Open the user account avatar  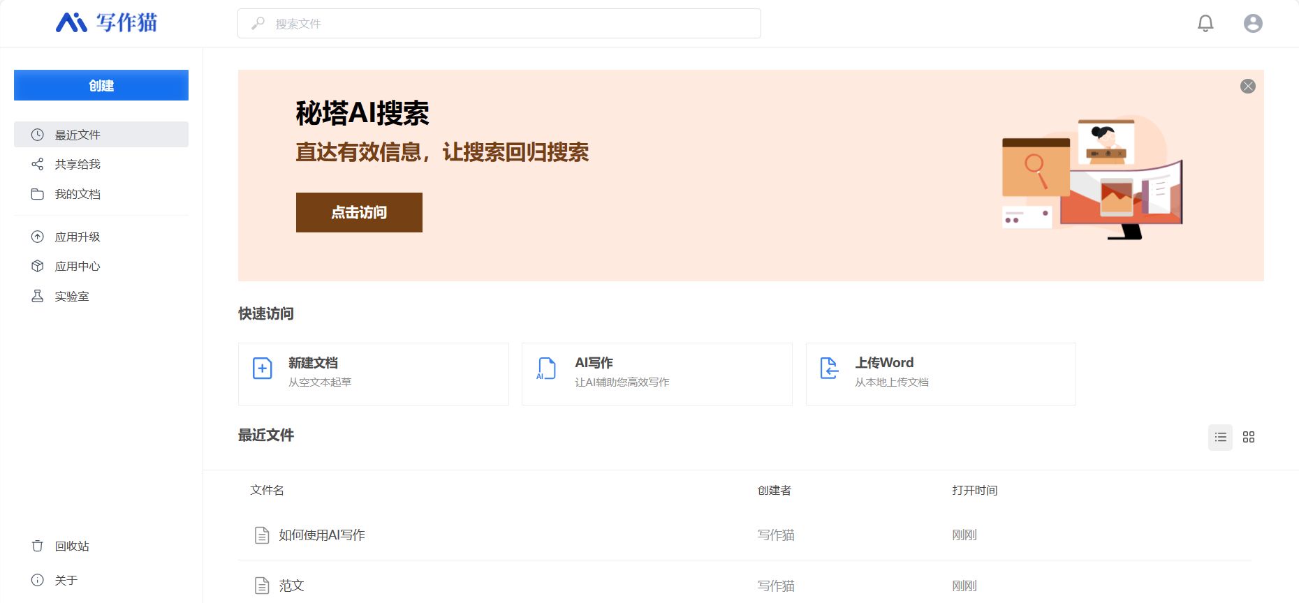pos(1253,23)
